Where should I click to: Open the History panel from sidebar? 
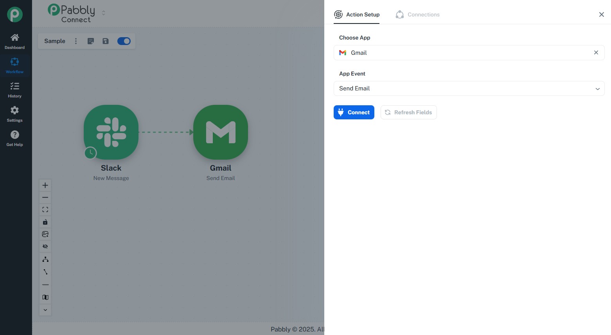pyautogui.click(x=14, y=90)
